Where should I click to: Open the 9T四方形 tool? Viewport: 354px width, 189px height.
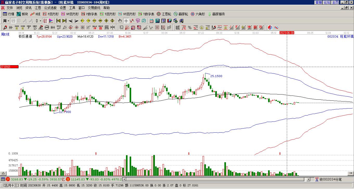point(127,14)
